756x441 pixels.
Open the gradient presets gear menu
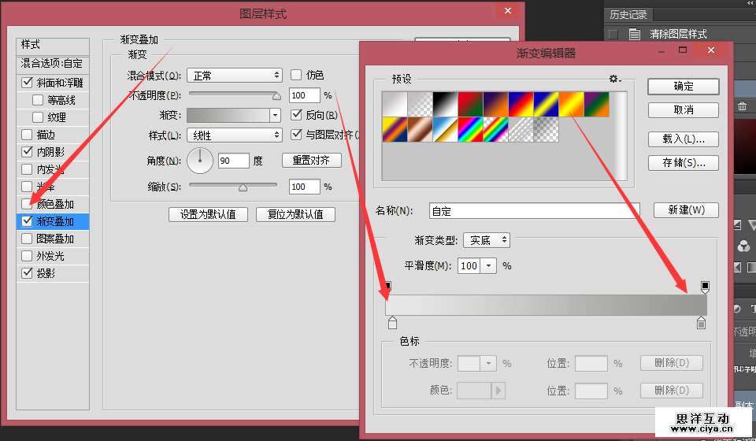[x=614, y=80]
